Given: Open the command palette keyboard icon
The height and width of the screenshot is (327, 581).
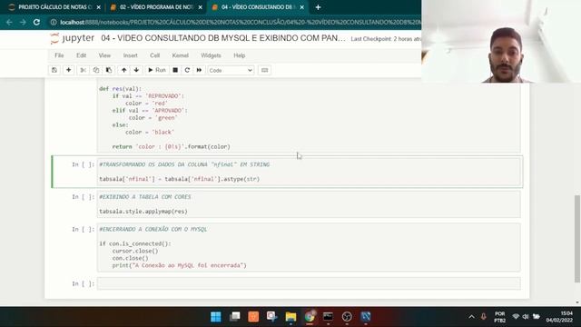Looking at the screenshot, I should (264, 70).
